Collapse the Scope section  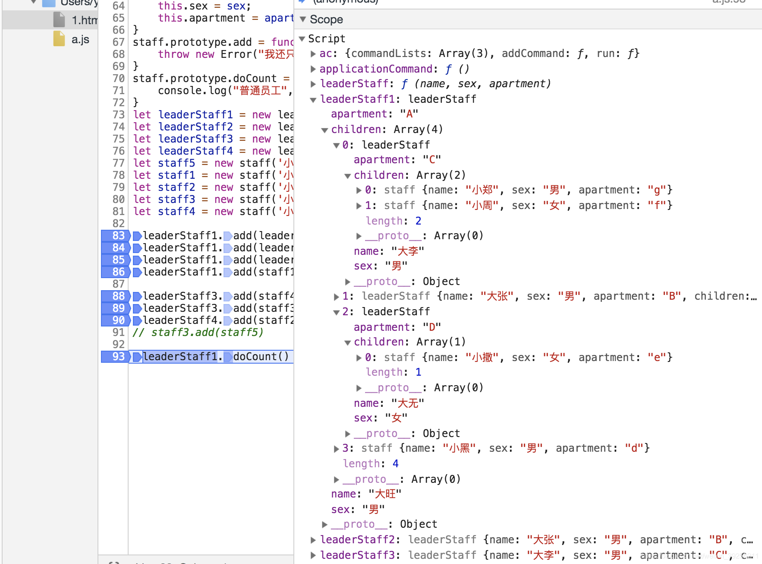tap(303, 19)
